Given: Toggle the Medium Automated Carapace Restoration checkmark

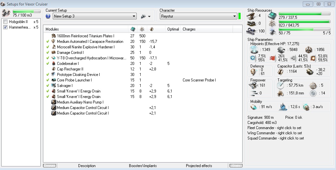Looking at the screenshot, I should tap(48, 42).
